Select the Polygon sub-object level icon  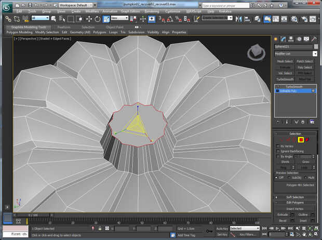(x=301, y=140)
